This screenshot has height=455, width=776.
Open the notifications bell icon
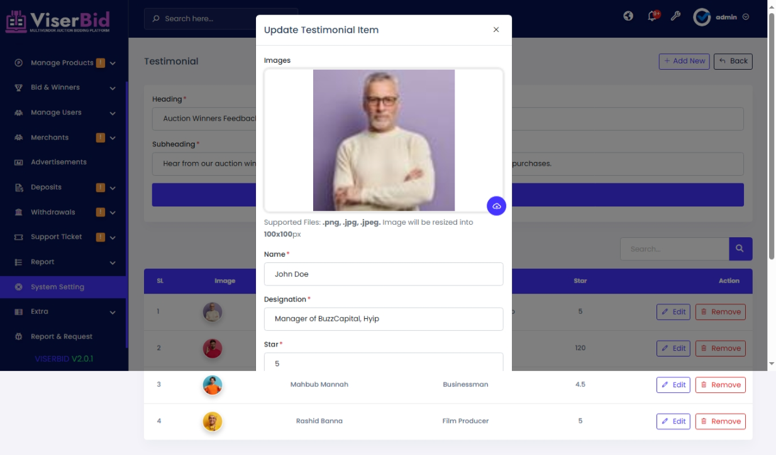click(x=652, y=16)
